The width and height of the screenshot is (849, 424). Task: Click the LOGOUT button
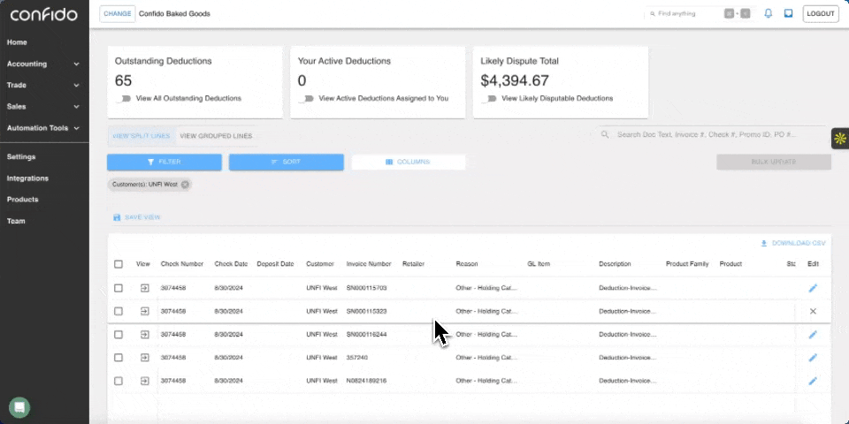(x=821, y=14)
